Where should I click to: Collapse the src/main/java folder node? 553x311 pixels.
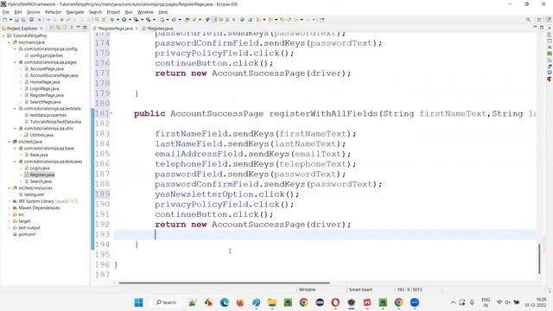[x=10, y=42]
